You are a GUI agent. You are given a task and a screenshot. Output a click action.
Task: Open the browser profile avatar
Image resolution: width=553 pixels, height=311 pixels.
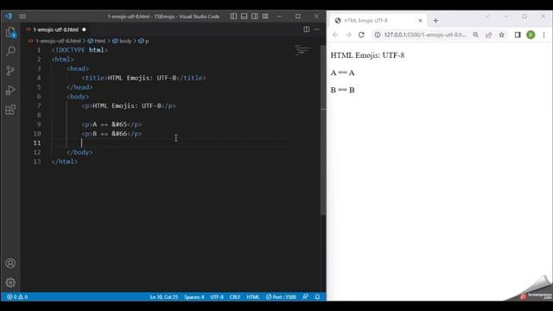coord(531,35)
